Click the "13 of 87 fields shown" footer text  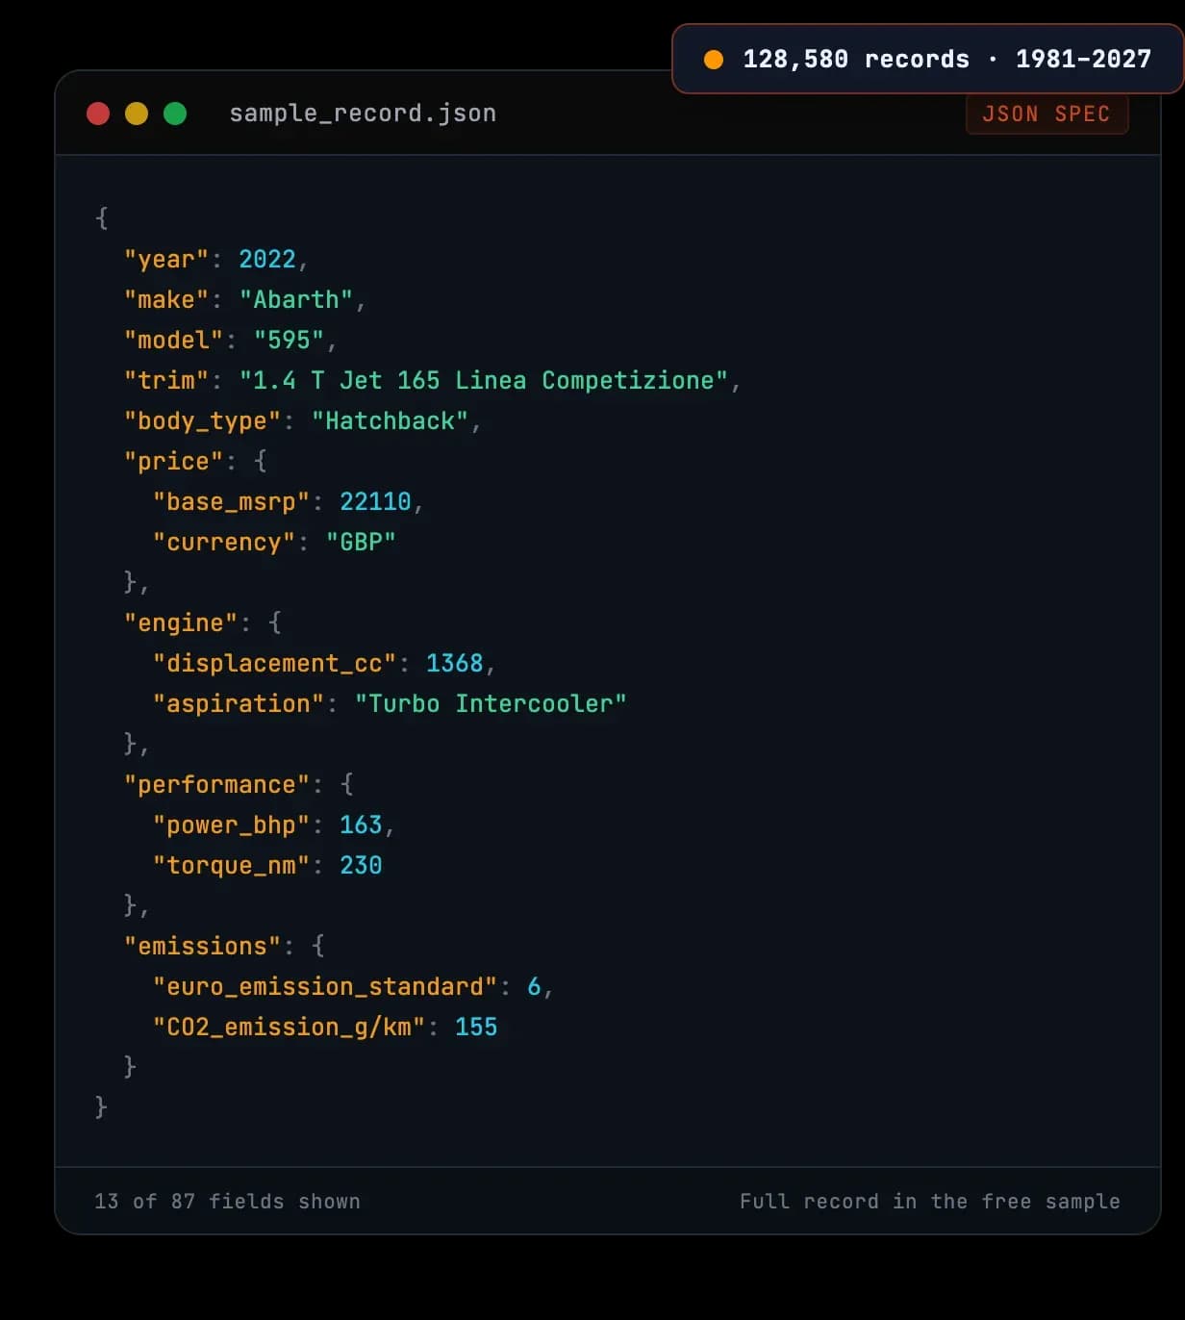click(x=227, y=1202)
